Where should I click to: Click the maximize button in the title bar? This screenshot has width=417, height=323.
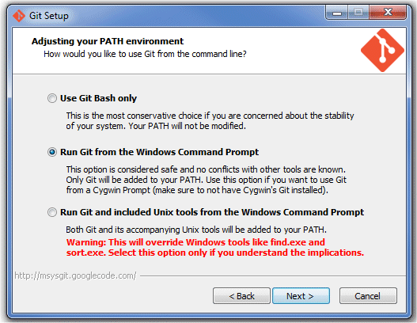[x=358, y=13]
